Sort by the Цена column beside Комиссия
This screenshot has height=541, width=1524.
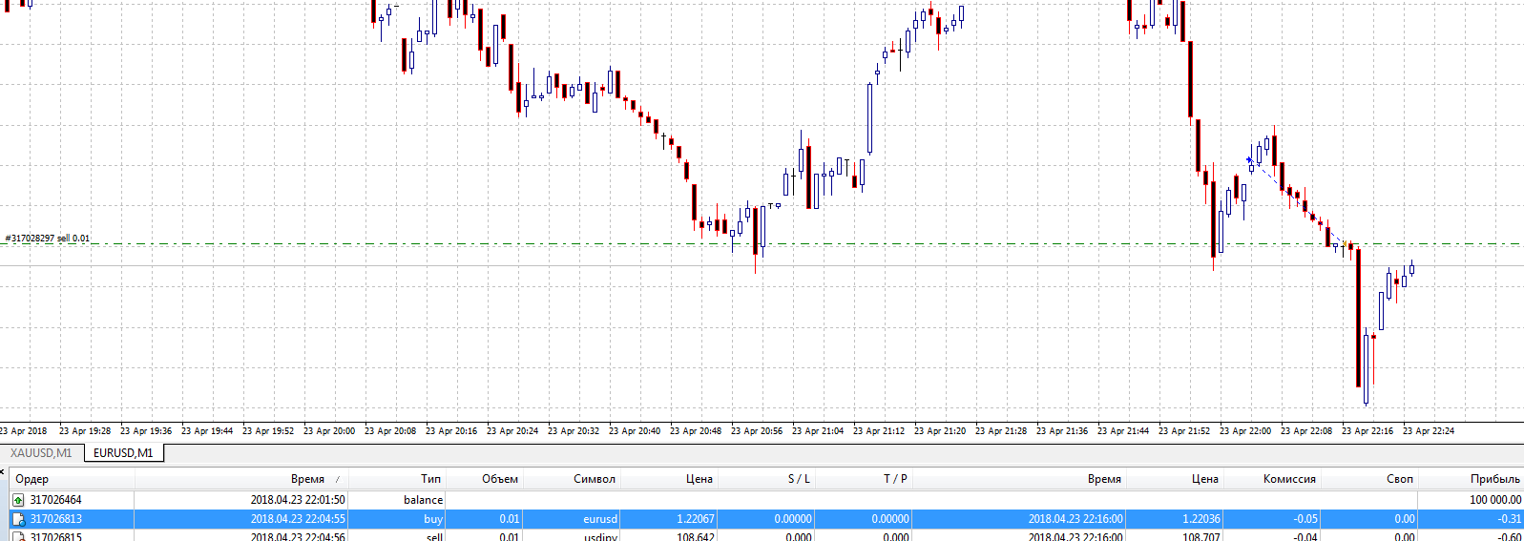coord(1204,479)
